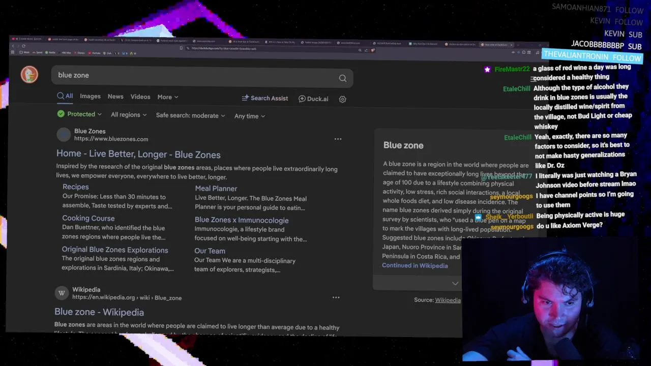Click the 'Being physically active is huge' message
Image resolution: width=651 pixels, height=366 pixels.
pos(580,215)
